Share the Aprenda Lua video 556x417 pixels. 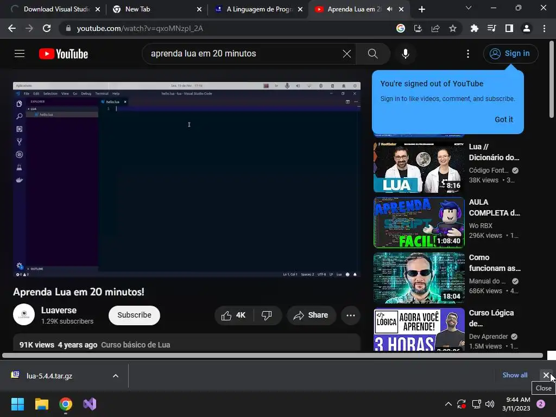point(311,315)
